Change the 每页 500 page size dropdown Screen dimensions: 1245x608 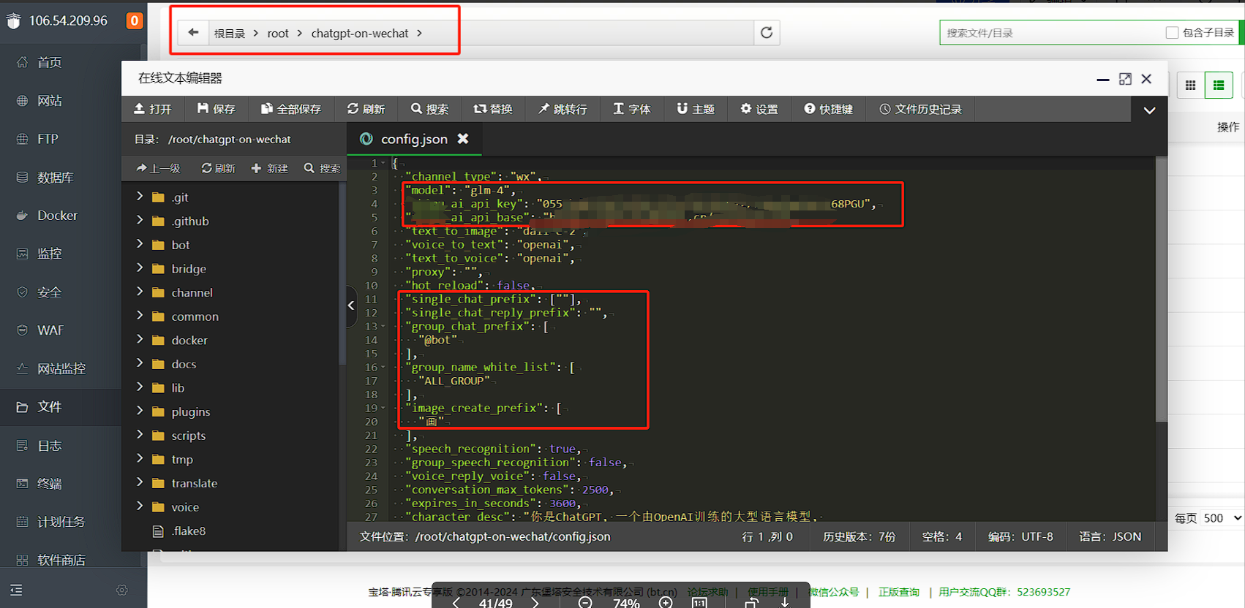coord(1222,518)
